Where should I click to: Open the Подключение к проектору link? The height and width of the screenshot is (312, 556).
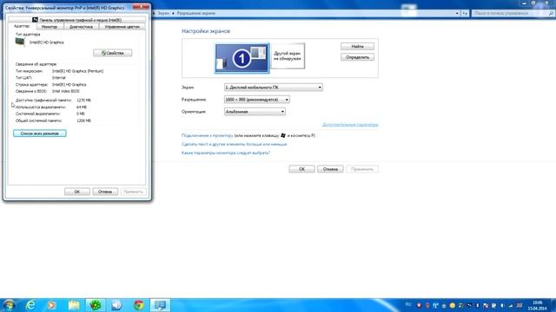coord(208,135)
